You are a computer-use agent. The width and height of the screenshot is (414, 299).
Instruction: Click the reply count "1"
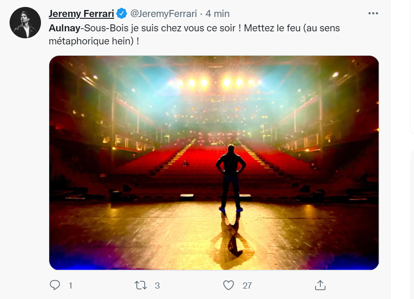click(x=70, y=286)
